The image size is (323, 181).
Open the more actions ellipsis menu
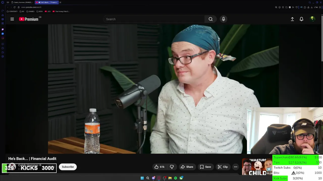point(235,167)
